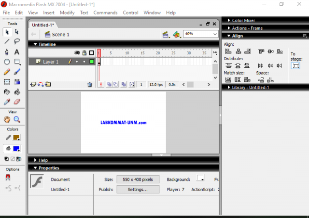Screen dimensions: 309x218
Task: Toggle Edit Multiple Frames button
Action: [124, 84]
